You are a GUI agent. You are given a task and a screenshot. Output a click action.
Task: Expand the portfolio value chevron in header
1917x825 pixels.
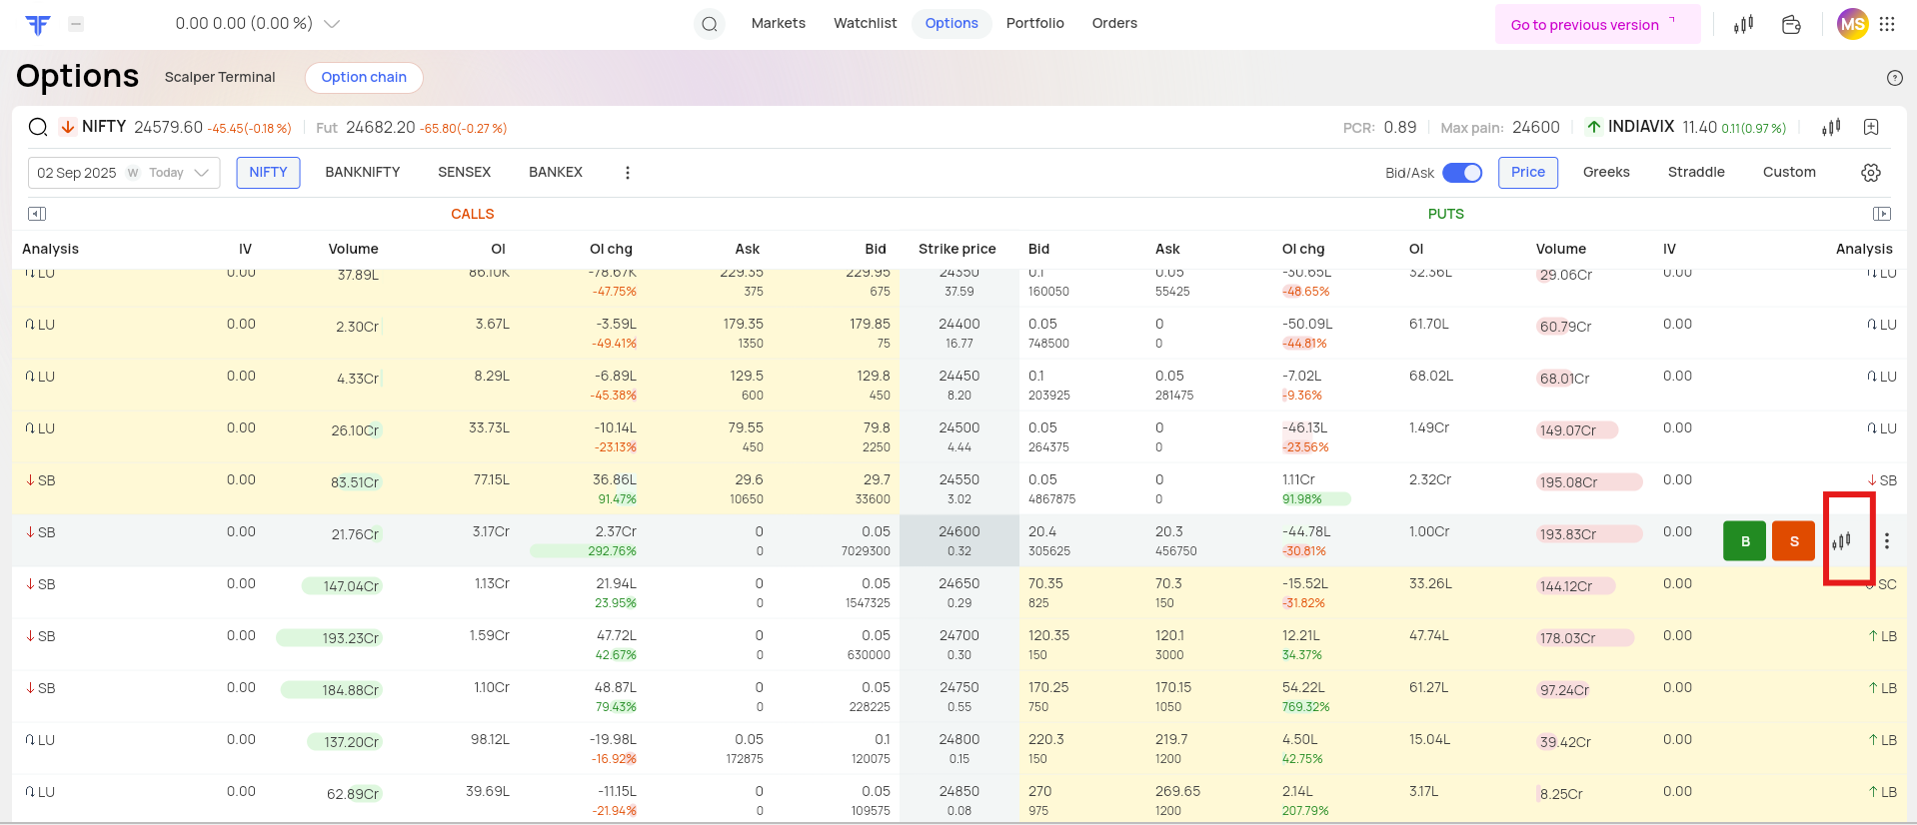332,24
